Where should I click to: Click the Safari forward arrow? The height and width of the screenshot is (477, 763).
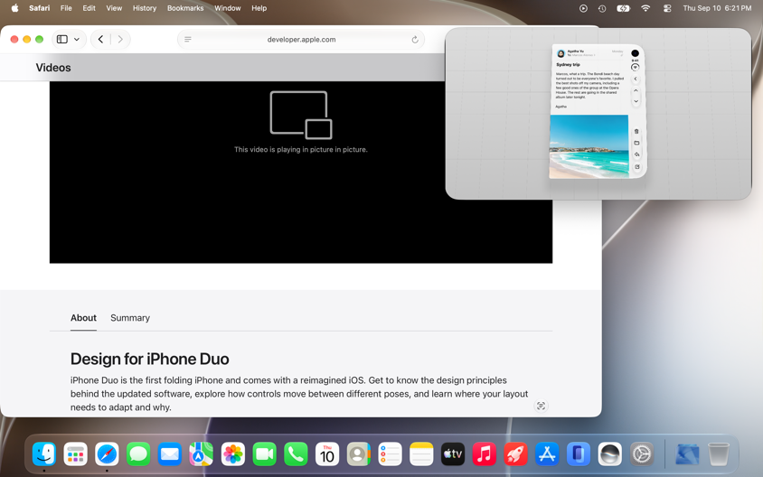point(120,40)
